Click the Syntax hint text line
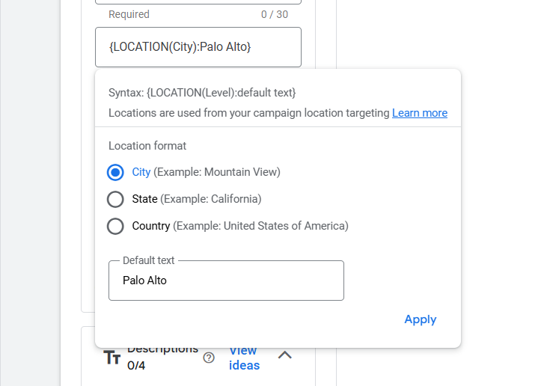The height and width of the screenshot is (386, 550). click(x=202, y=93)
